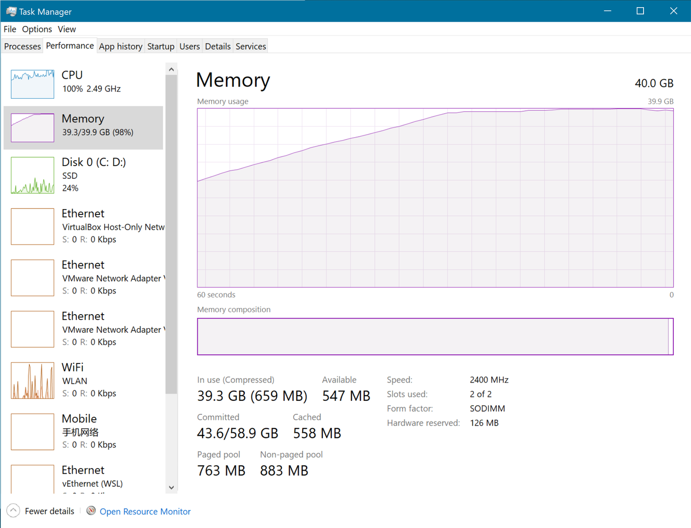Click the WiFi label in sidebar

click(x=72, y=367)
